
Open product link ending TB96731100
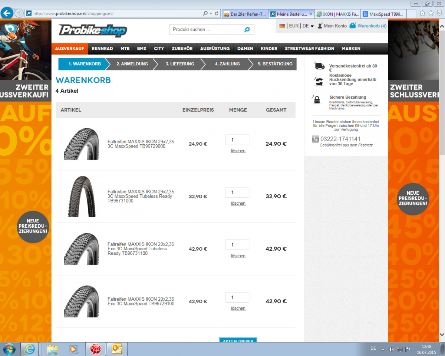(141, 249)
